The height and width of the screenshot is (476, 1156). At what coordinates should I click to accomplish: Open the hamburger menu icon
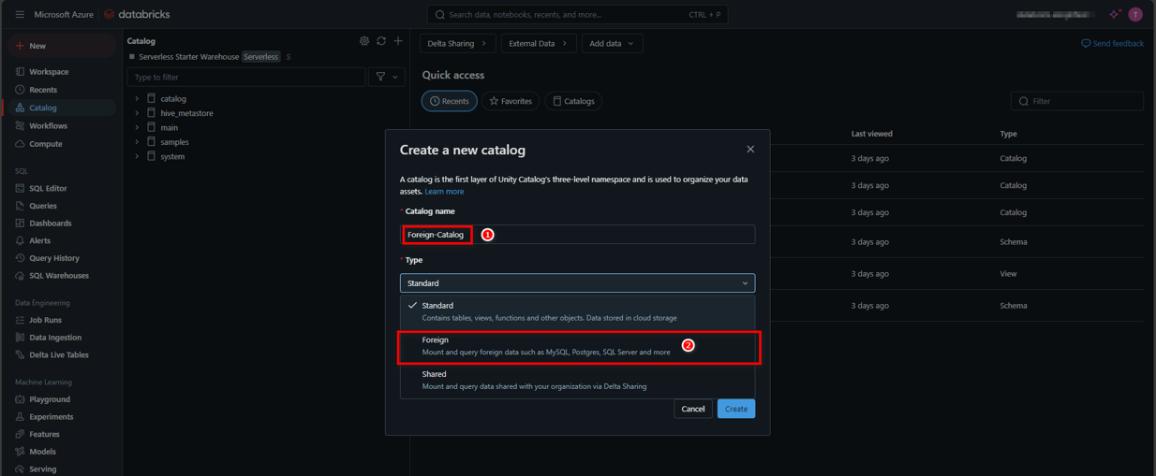point(20,15)
